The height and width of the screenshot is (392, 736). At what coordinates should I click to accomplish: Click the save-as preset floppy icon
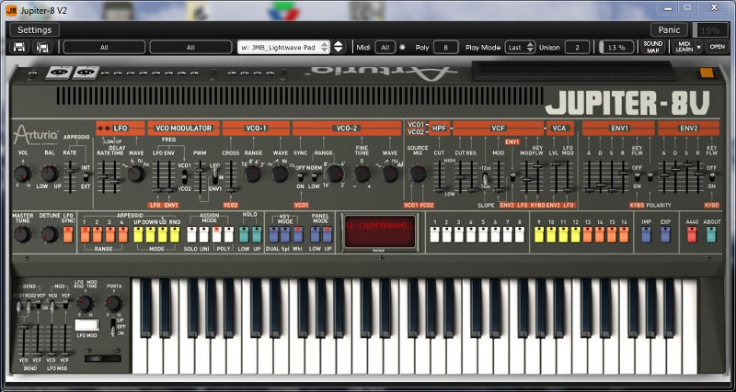42,48
